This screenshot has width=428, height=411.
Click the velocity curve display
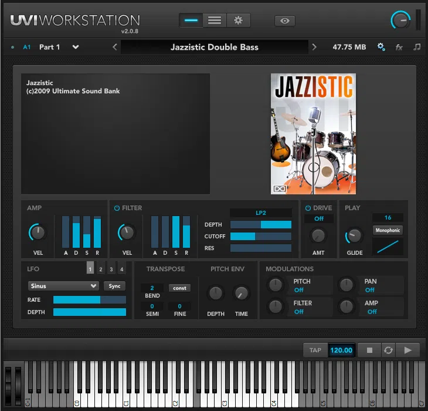[x=388, y=247]
